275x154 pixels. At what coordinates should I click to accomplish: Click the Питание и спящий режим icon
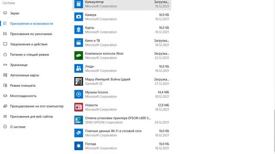click(x=5, y=54)
